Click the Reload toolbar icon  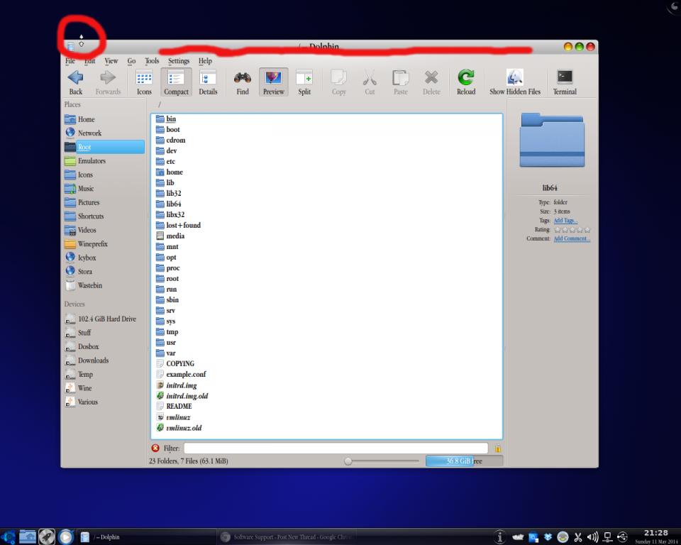point(466,79)
